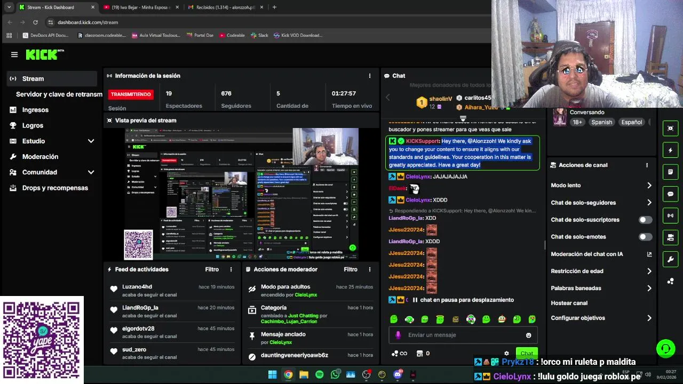
Task: Go to previous top donors with left arrow
Action: point(388,97)
